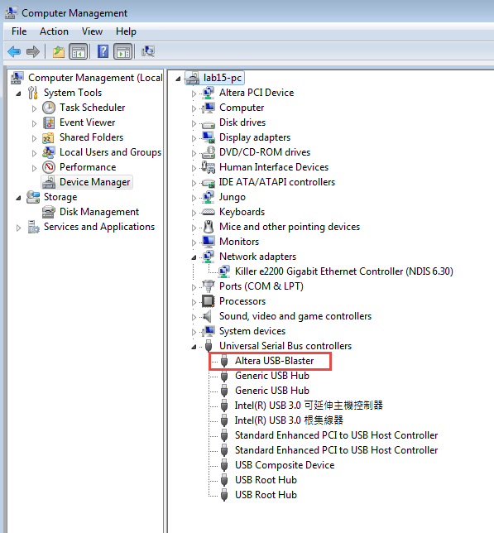Click the Killer e2200 network adapter icon
This screenshot has width=494, height=533.
(224, 271)
